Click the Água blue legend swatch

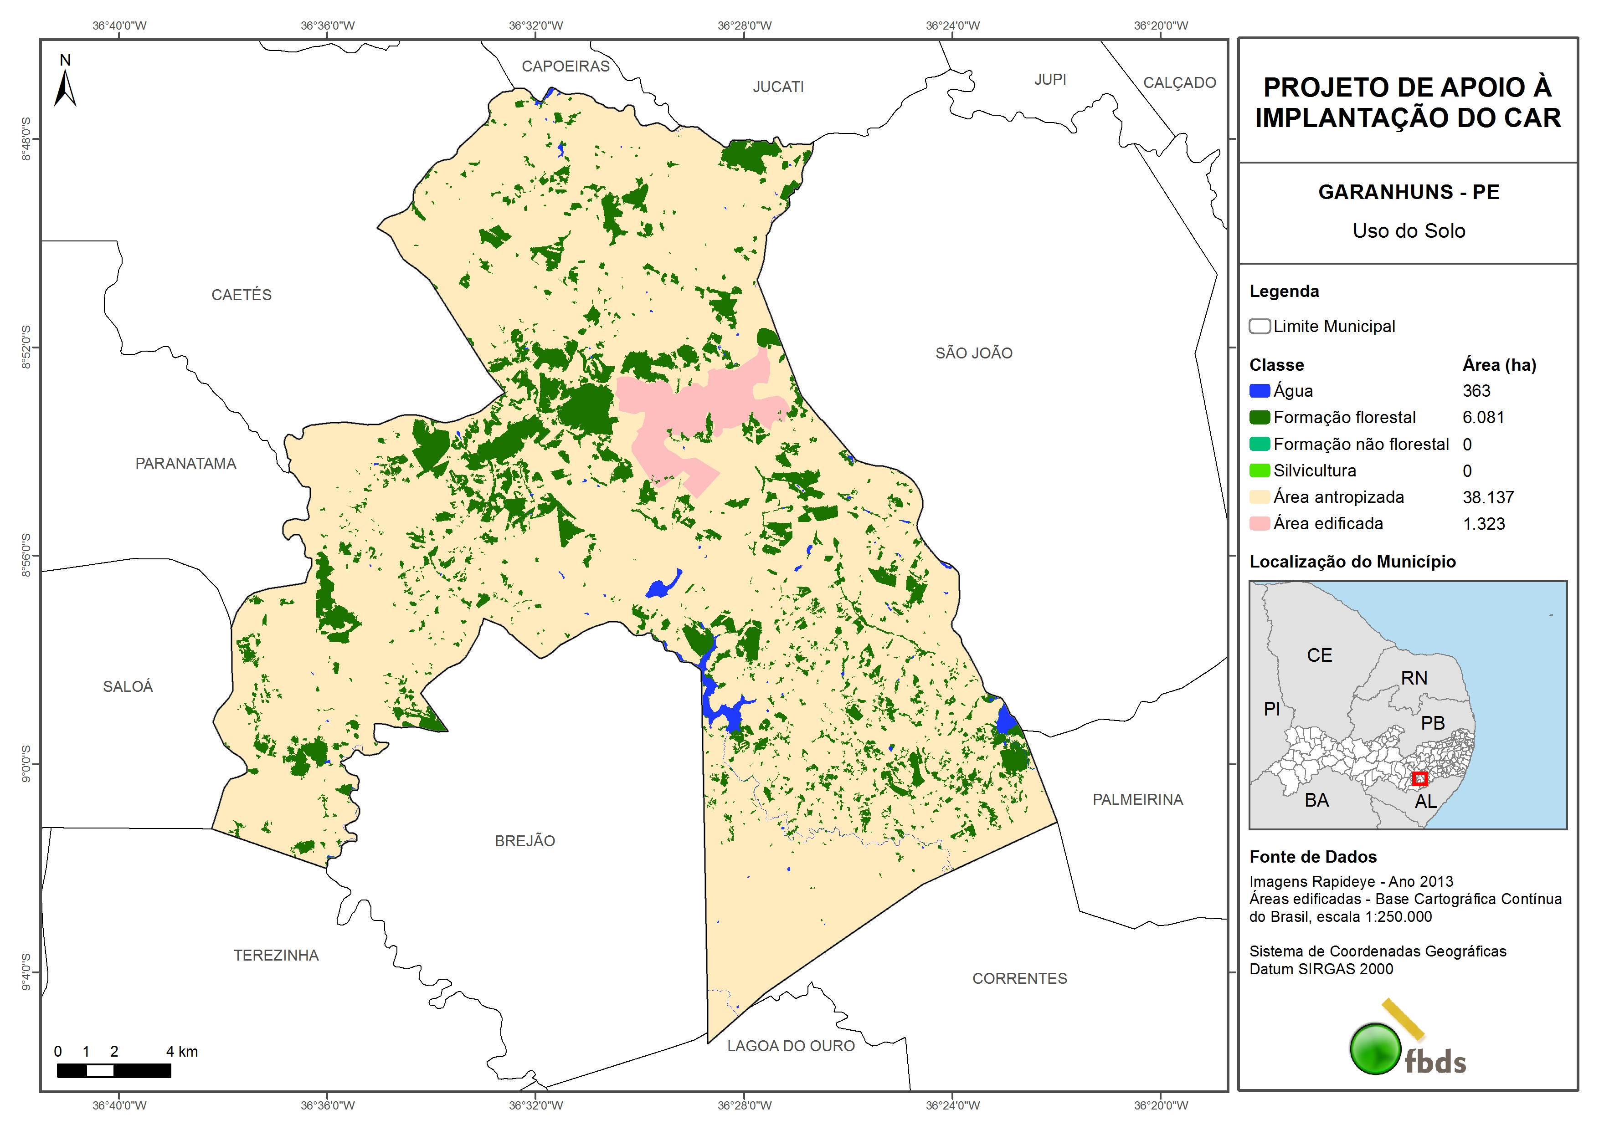[x=1259, y=391]
